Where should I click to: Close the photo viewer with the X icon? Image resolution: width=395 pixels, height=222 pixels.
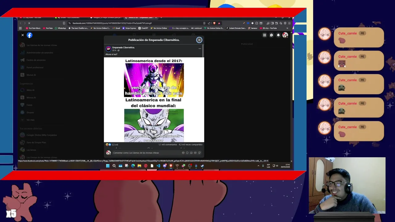pyautogui.click(x=23, y=35)
